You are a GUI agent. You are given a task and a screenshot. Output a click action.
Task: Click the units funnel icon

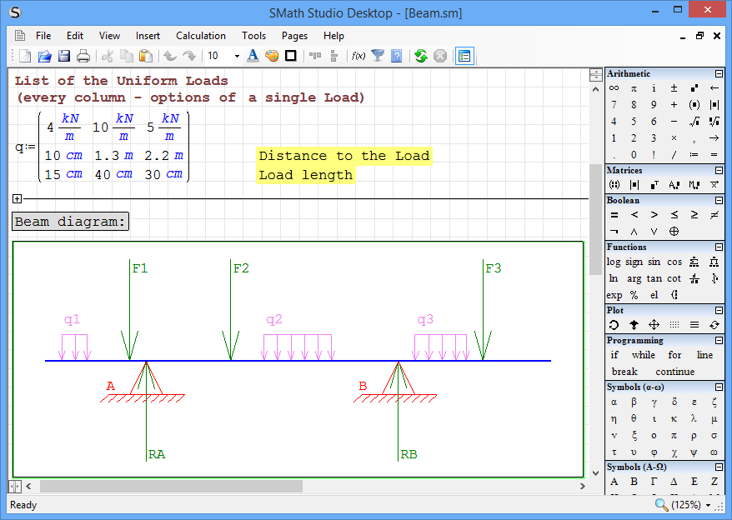click(378, 56)
